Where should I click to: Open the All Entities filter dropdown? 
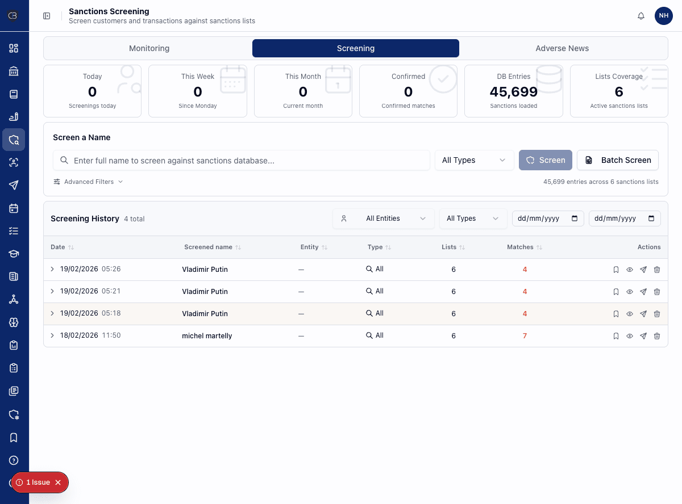384,219
